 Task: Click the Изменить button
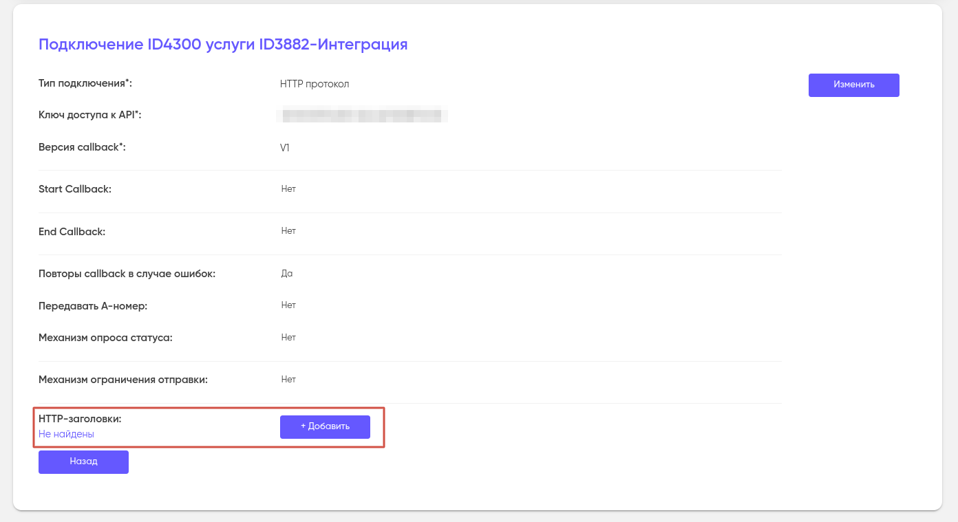(853, 85)
